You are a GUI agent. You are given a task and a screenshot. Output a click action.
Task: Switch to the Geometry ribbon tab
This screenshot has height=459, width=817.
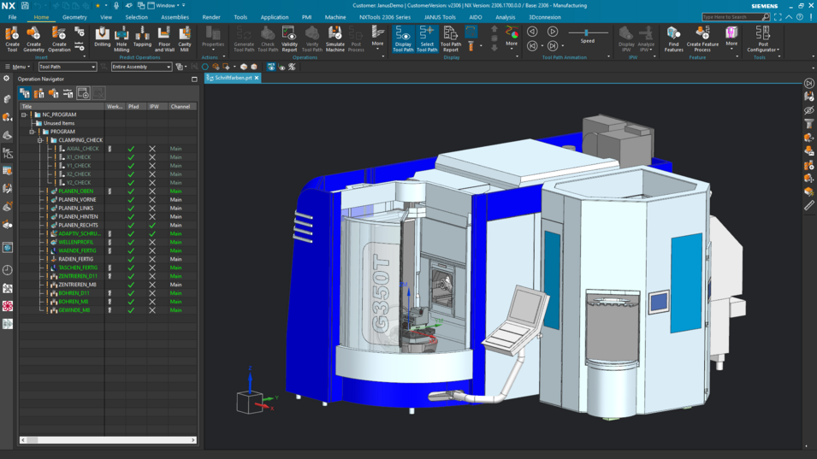coord(74,17)
